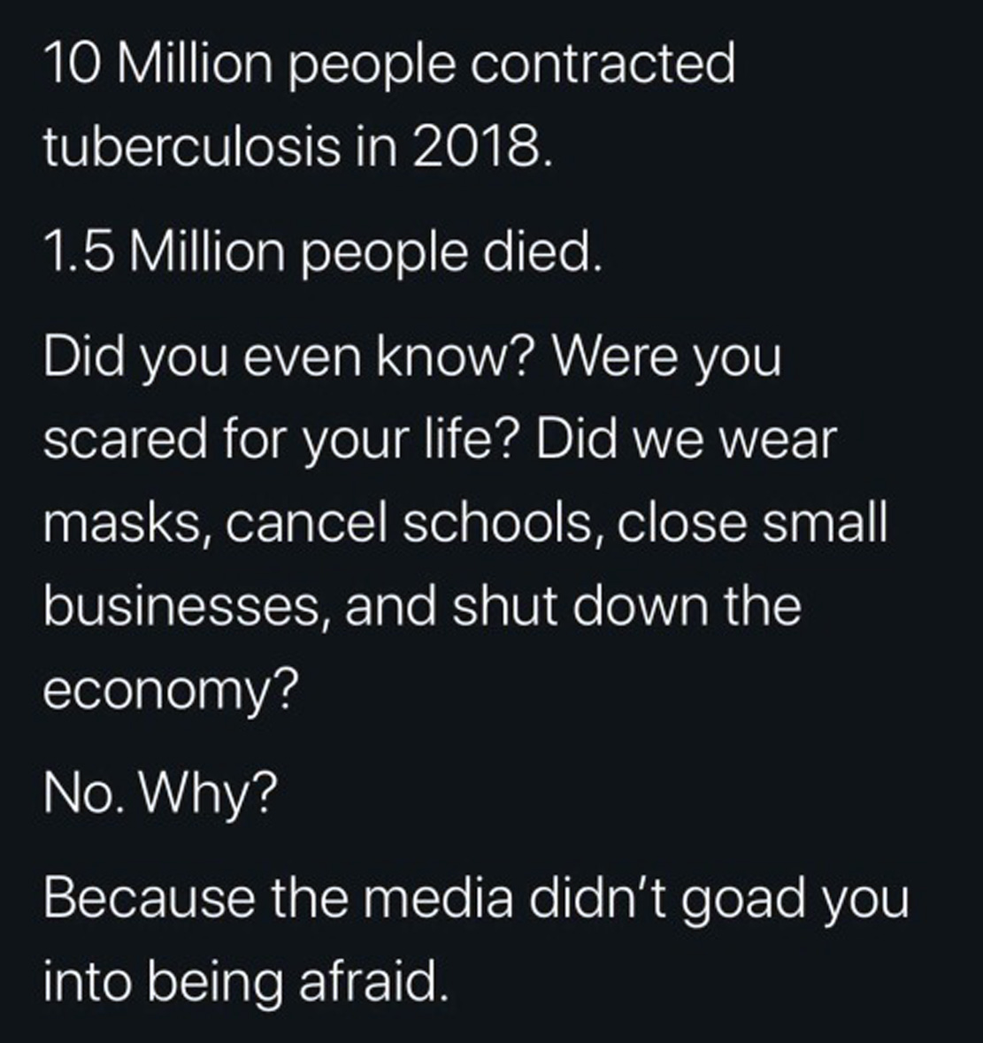Viewport: 983px width, 1043px height.
Task: Click the phrase 'and shut down the'
Action: (573, 605)
